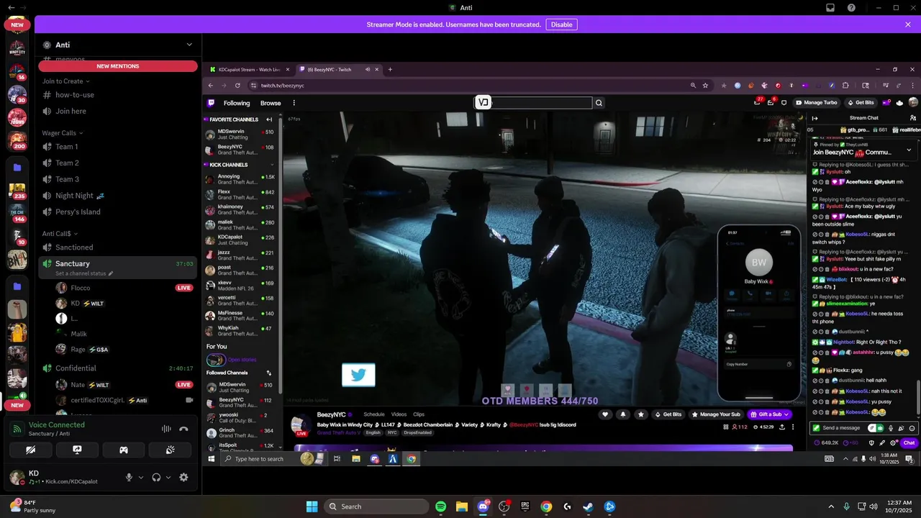Disconnect from voice using the hang-up icon
This screenshot has width=921, height=518.
[183, 429]
